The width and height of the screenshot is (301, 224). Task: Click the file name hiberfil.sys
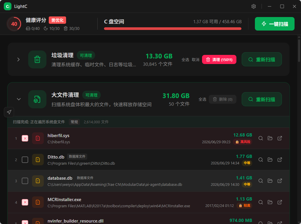[58, 136]
